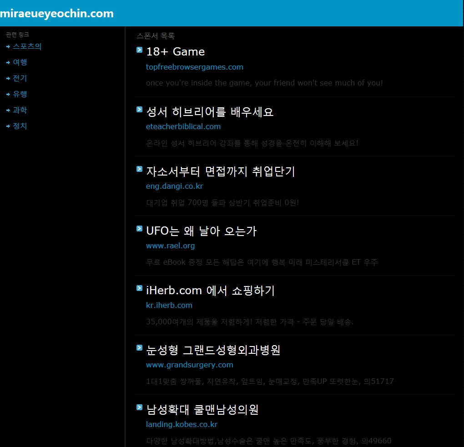
Task: Open the 성서 히브리어를 배우세요 sponsor title
Action: [x=210, y=112]
